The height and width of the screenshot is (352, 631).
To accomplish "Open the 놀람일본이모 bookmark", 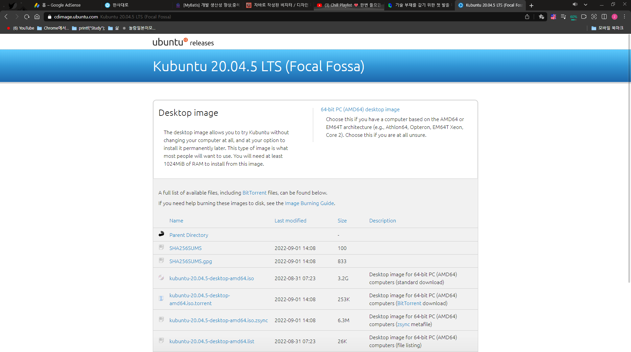I will click(x=139, y=28).
